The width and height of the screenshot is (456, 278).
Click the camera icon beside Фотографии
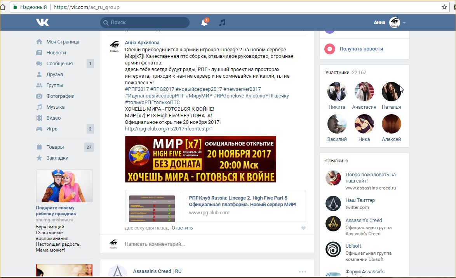pyautogui.click(x=39, y=96)
